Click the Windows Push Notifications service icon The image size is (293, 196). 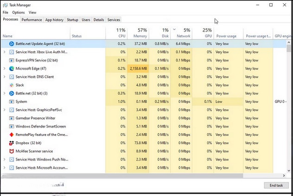click(x=12, y=159)
